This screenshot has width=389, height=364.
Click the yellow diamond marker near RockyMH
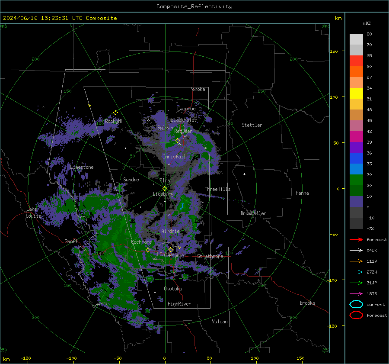[x=115, y=113]
